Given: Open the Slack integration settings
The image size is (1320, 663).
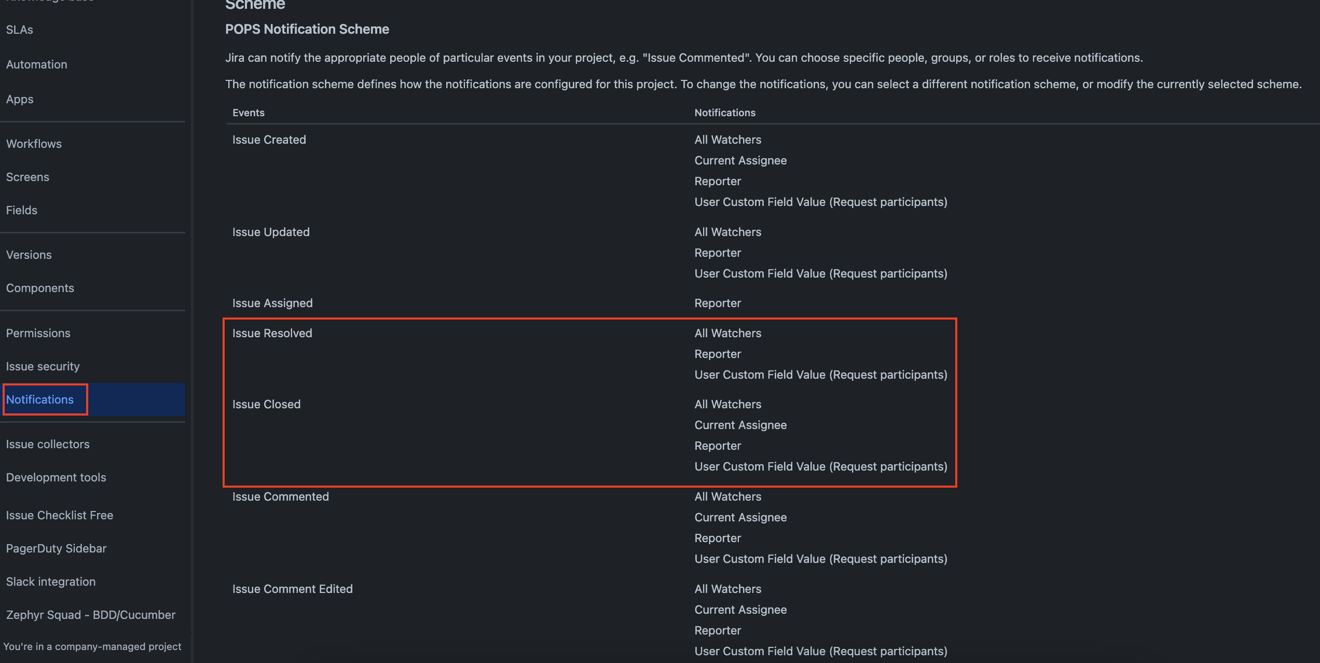Looking at the screenshot, I should [50, 582].
